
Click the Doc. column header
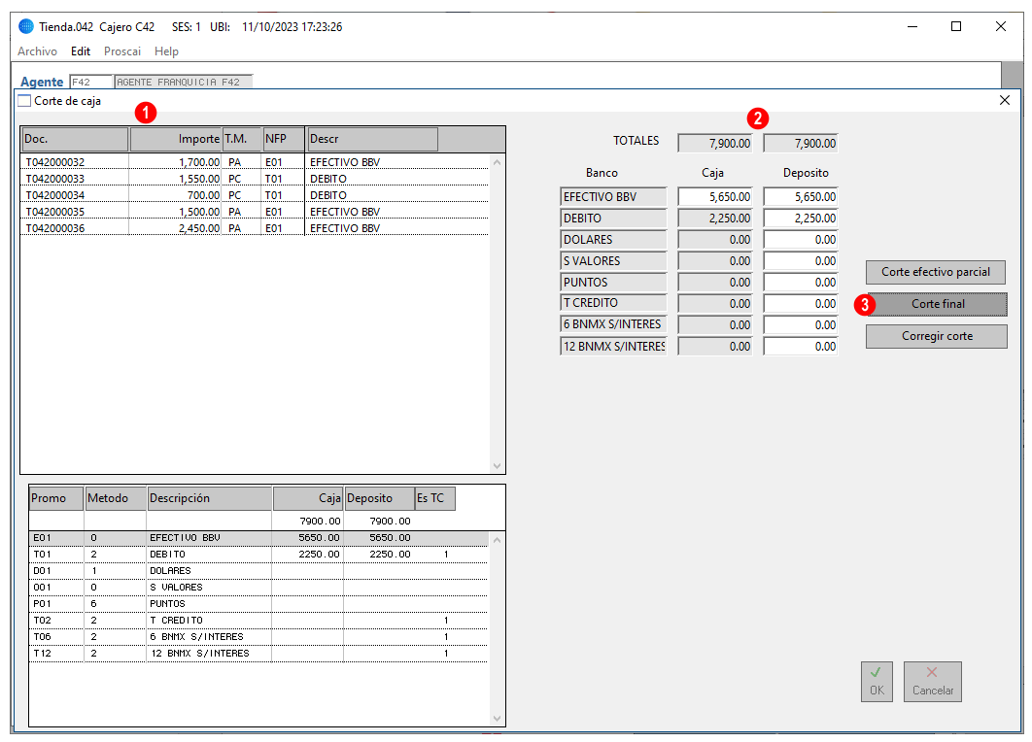coord(75,139)
